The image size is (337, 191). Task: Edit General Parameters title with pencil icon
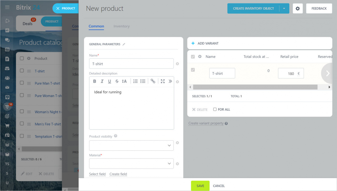124,44
